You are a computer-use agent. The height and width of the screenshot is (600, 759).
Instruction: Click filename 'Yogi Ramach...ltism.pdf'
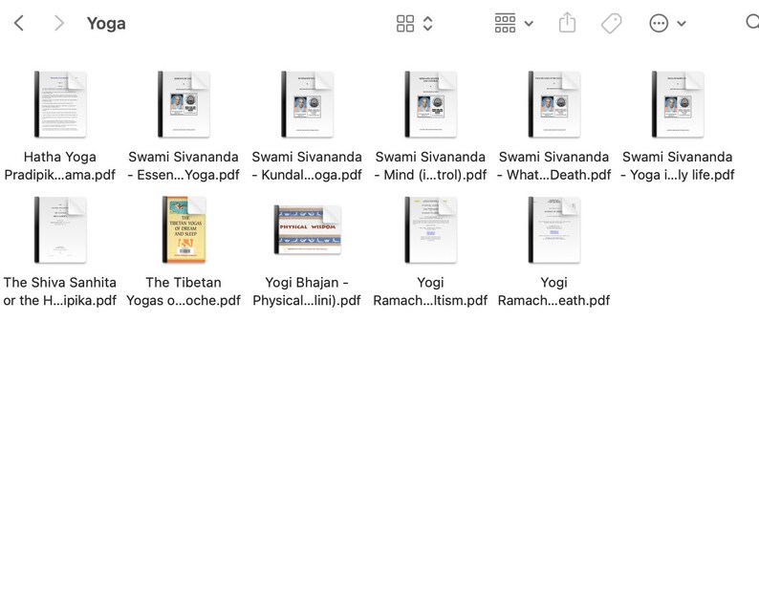tap(430, 291)
